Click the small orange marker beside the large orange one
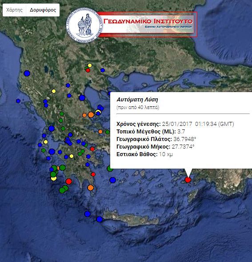 (x=84, y=115)
